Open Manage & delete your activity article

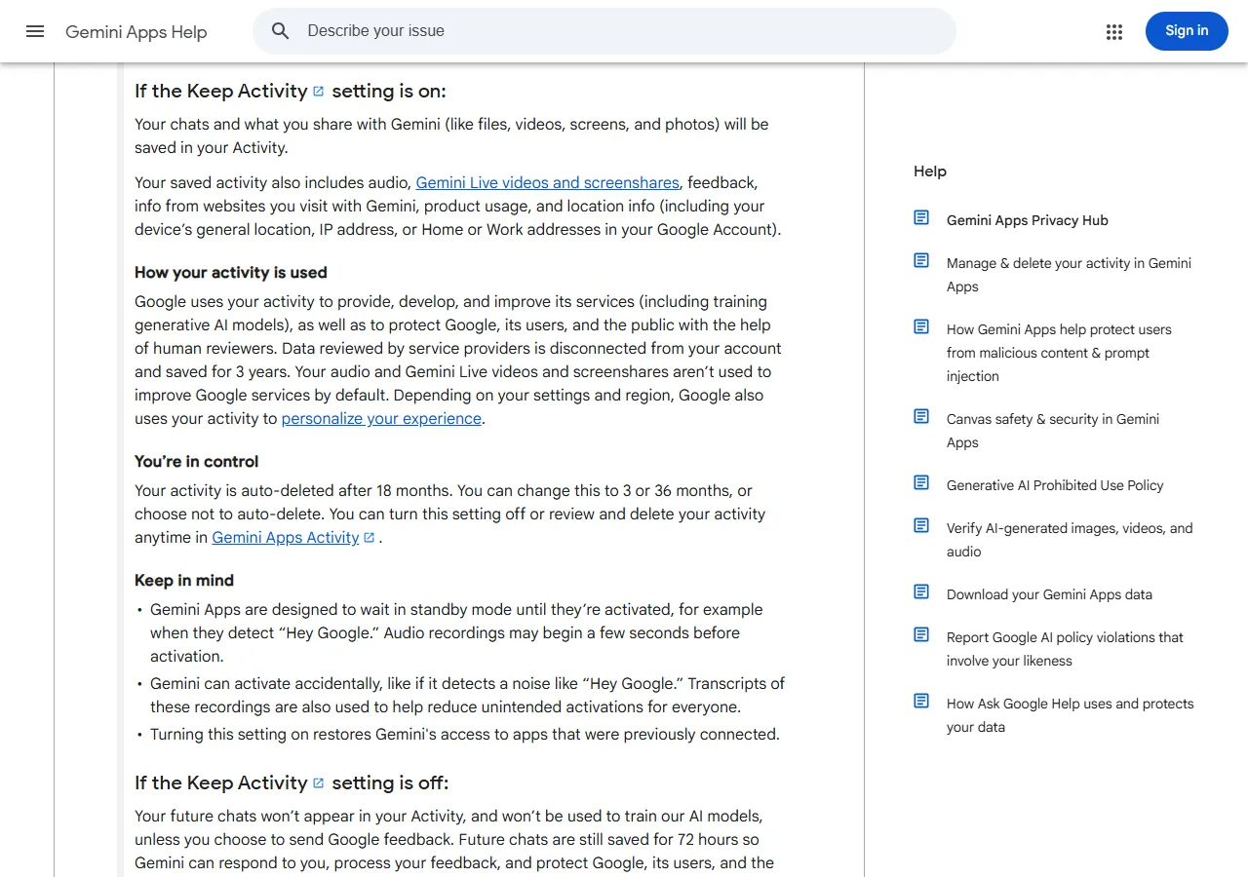(x=1069, y=275)
